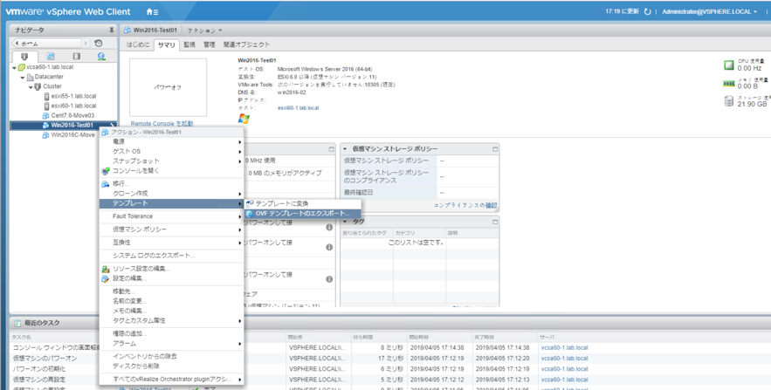Open the Administrator@VSPHERE.LOCAL user dropdown

tap(710, 12)
